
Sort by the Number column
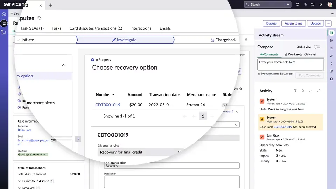pyautogui.click(x=105, y=94)
